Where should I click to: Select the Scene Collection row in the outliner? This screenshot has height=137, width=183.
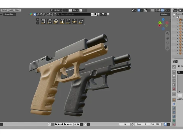coord(178,14)
